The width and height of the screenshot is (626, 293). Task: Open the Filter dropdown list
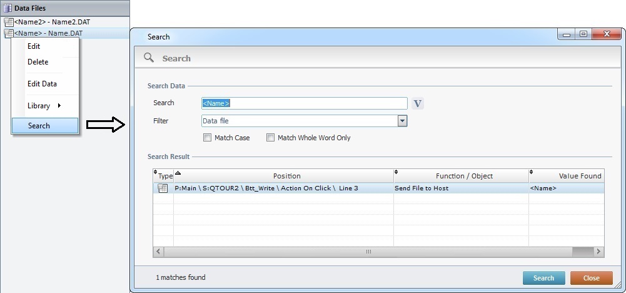pos(402,121)
